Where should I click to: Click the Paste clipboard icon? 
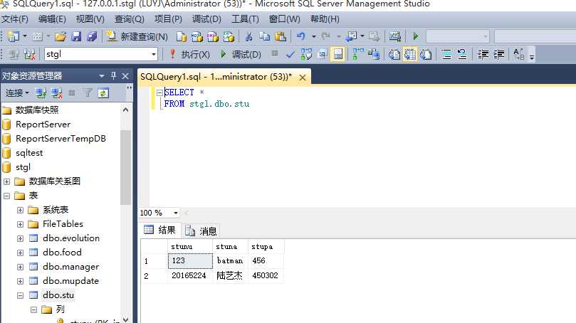click(x=281, y=36)
